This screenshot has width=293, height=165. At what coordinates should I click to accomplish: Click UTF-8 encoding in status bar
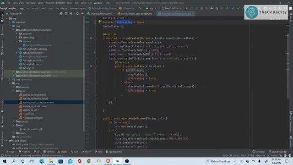pyautogui.click(x=251, y=155)
